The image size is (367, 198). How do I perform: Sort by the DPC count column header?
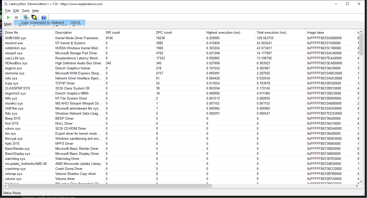pos(180,32)
